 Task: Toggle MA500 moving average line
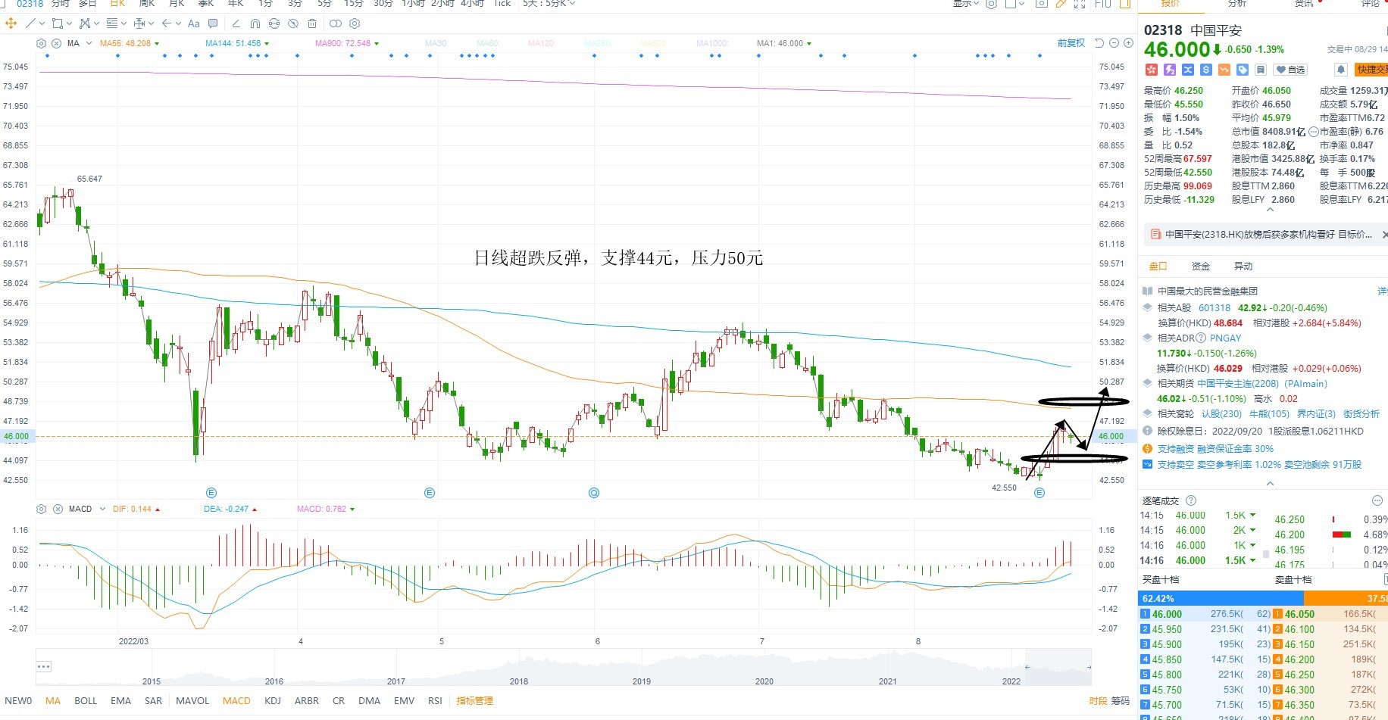point(654,43)
